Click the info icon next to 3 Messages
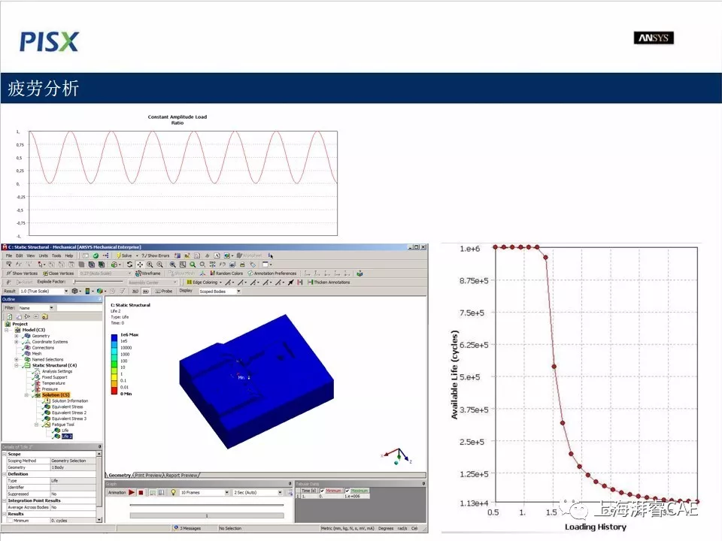The height and width of the screenshot is (541, 722). click(176, 527)
